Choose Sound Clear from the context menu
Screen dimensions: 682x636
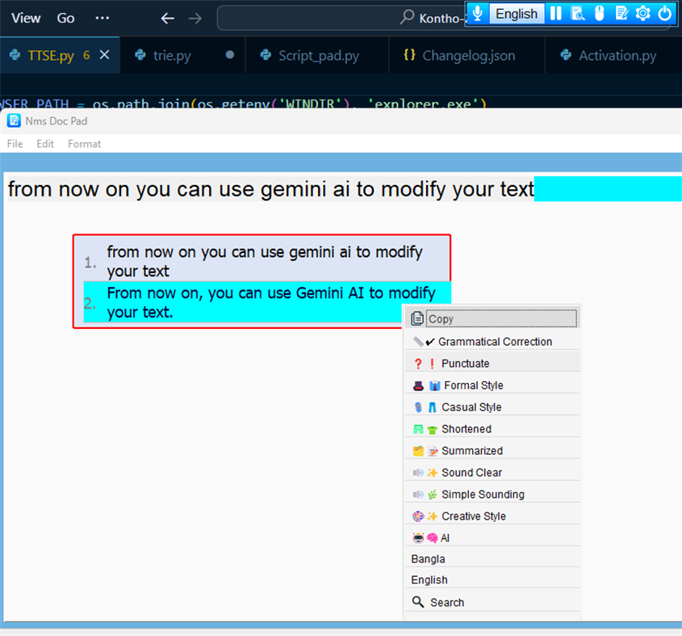pyautogui.click(x=493, y=472)
